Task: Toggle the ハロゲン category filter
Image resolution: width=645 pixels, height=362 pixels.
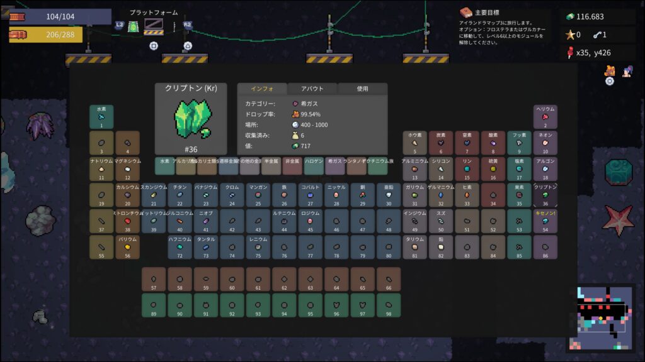Action: point(314,166)
